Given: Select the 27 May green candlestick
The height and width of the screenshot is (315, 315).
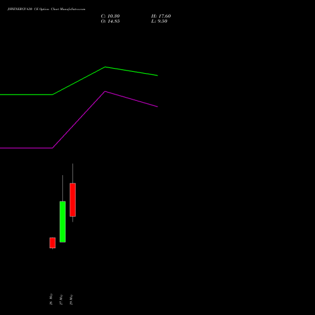Looking at the screenshot, I should coord(62,222).
